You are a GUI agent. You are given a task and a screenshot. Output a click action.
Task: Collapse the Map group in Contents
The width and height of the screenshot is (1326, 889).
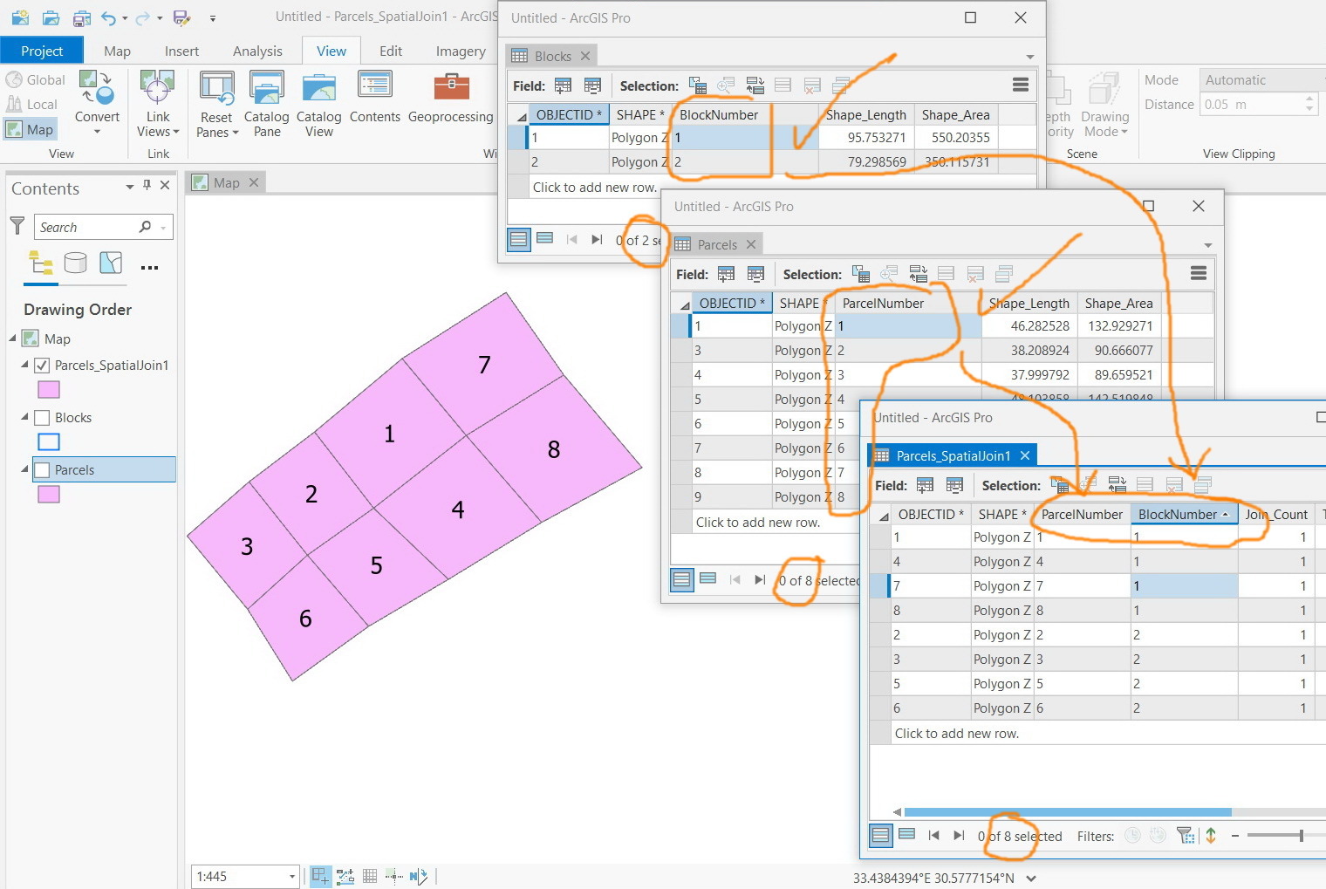click(x=13, y=339)
